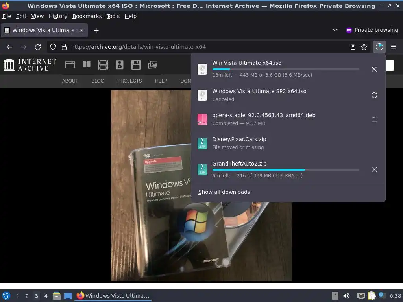Open the View menu
The image size is (403, 302).
point(37,16)
